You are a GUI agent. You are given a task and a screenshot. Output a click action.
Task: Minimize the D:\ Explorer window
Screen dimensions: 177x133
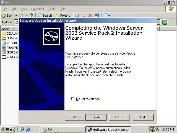pyautogui.click(x=165, y=2)
